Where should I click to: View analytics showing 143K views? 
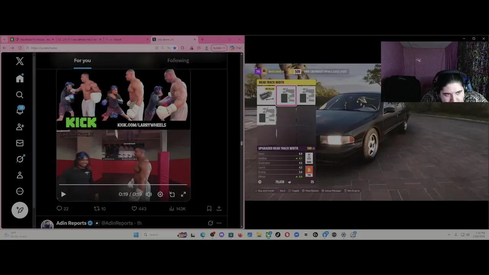[x=177, y=209]
